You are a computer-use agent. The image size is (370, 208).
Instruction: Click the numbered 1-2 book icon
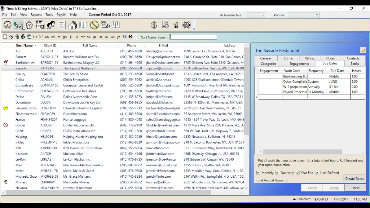(x=116, y=25)
